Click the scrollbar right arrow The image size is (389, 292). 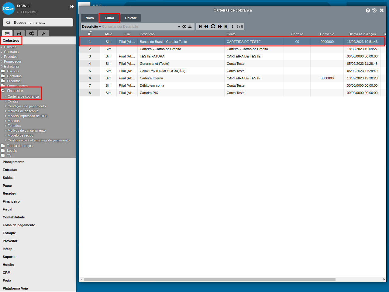(384, 279)
